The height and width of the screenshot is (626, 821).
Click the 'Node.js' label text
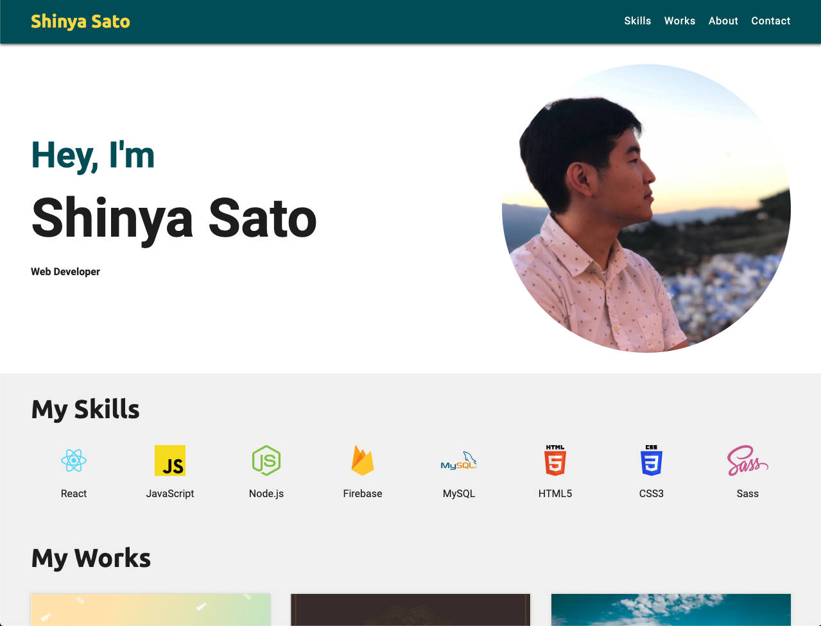266,494
